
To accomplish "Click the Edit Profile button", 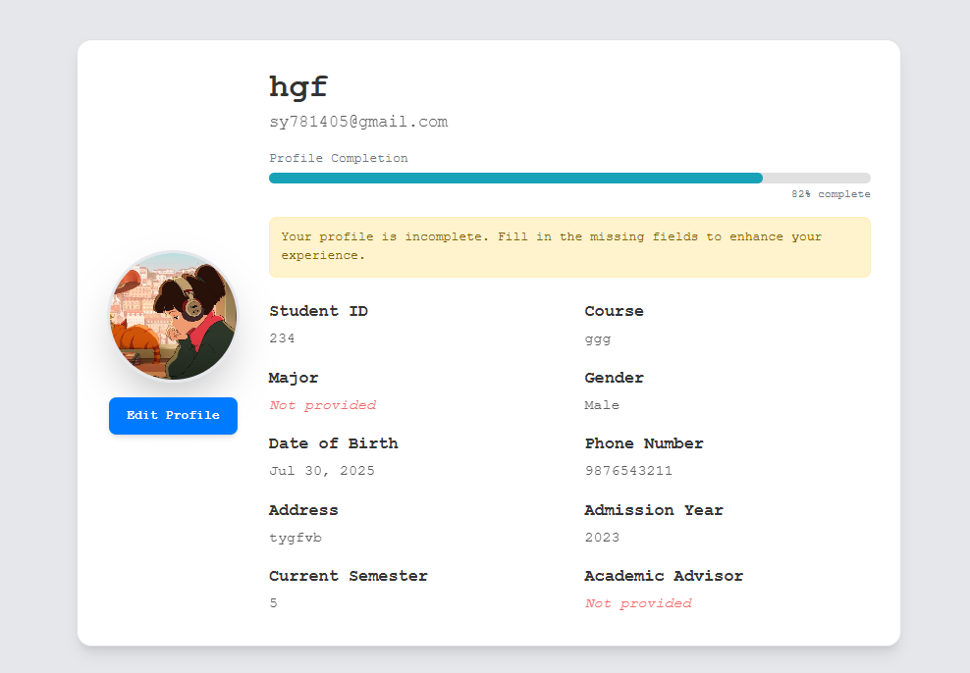I will pyautogui.click(x=173, y=416).
